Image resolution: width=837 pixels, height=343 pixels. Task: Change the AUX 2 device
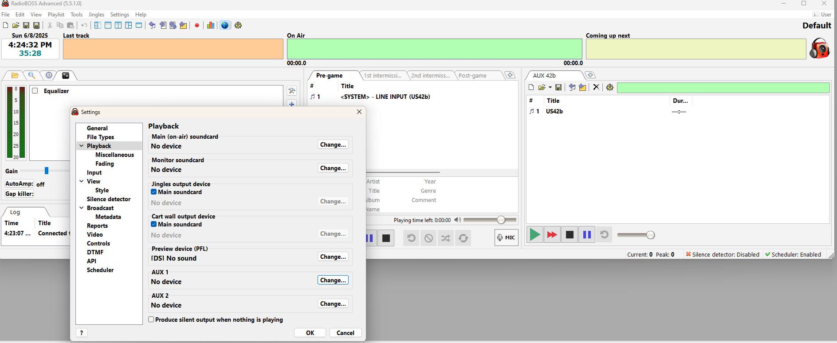click(x=333, y=304)
